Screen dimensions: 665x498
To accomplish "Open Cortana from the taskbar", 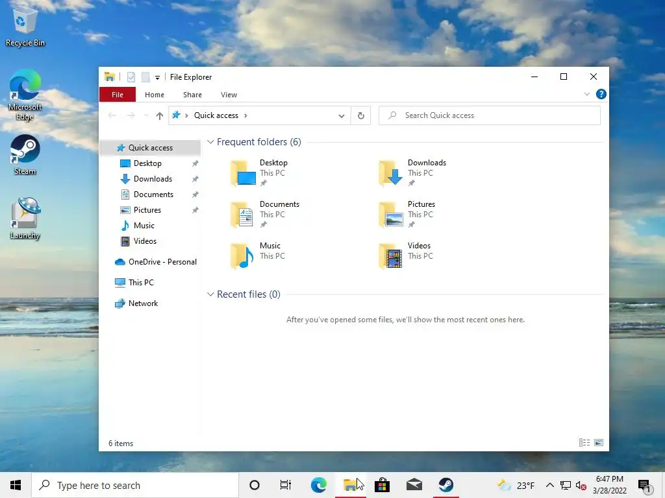I will point(255,485).
